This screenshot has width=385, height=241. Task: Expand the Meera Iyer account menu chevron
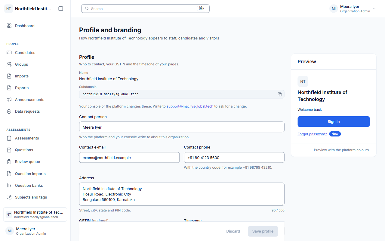(x=374, y=9)
